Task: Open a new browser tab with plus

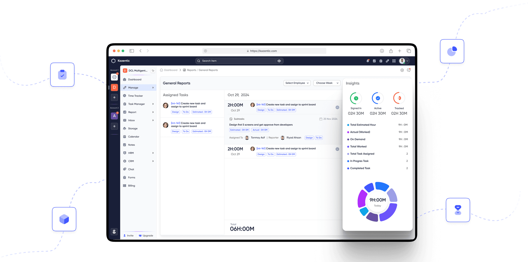Action: [x=400, y=51]
